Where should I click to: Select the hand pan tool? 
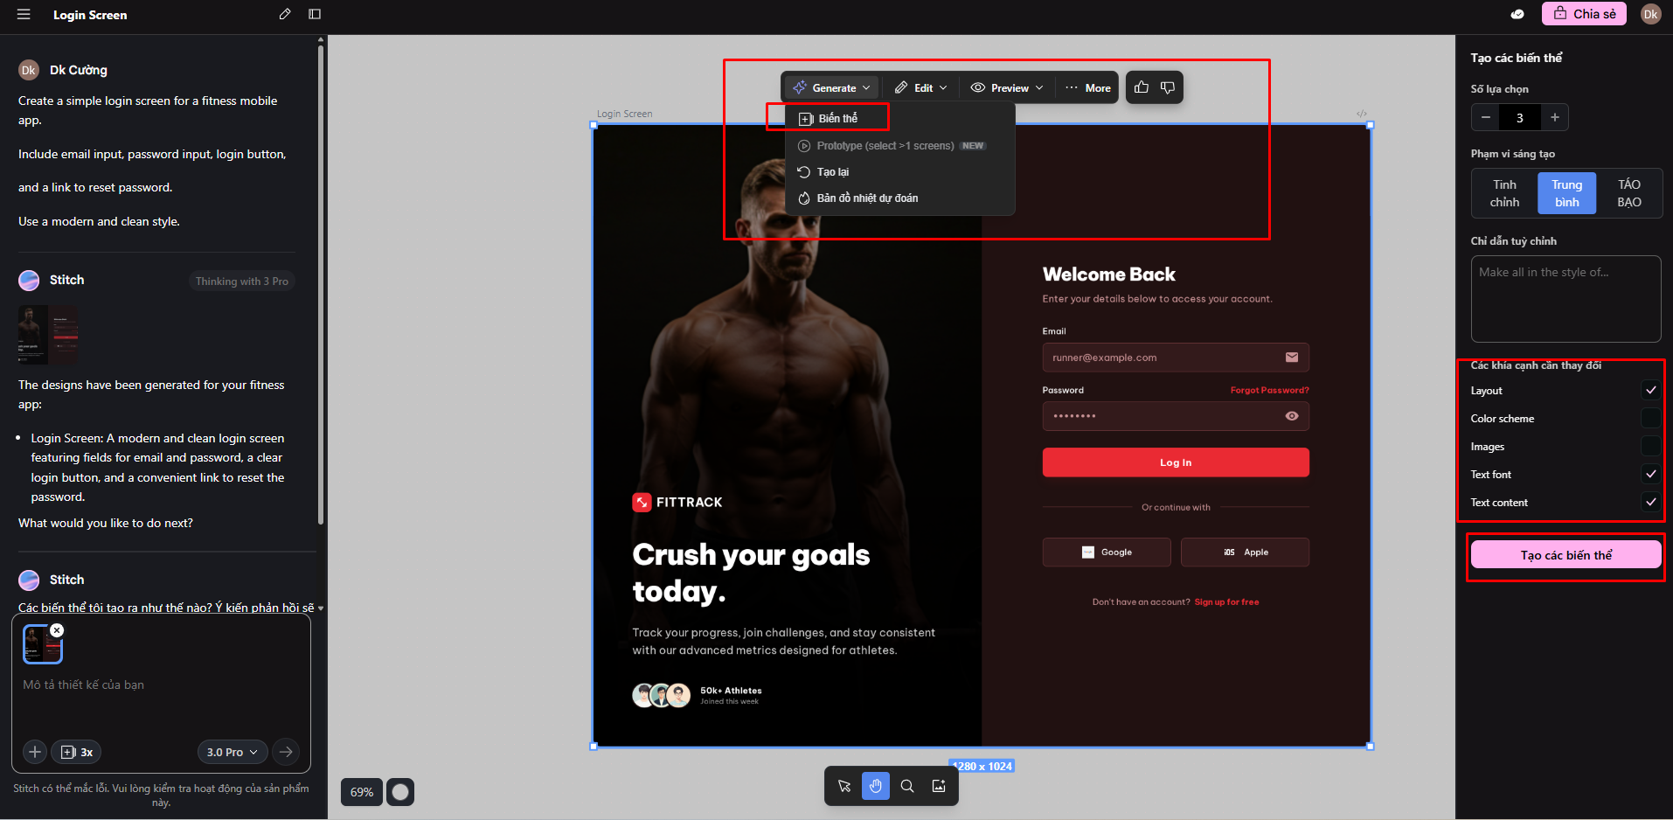tap(875, 786)
